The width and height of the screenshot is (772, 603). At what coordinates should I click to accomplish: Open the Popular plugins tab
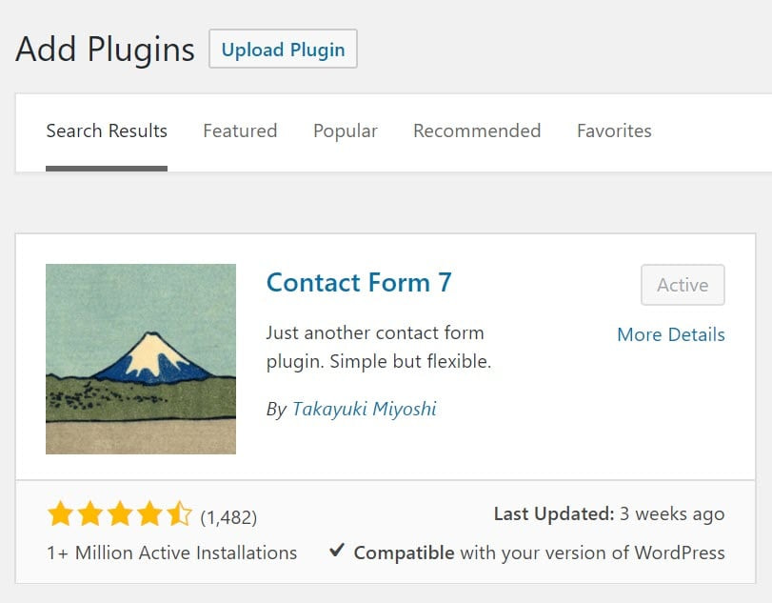[345, 131]
